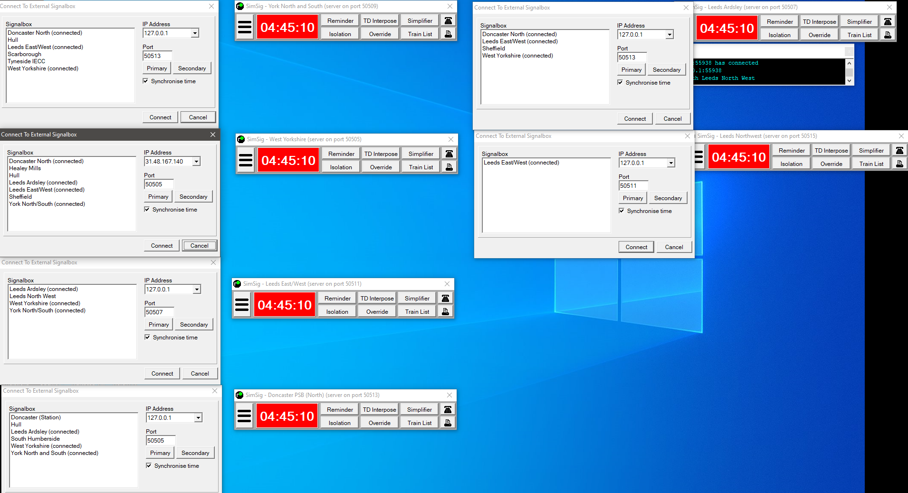Open message log icon in Leeds East/West window
Image resolution: width=908 pixels, height=493 pixels.
tap(445, 311)
